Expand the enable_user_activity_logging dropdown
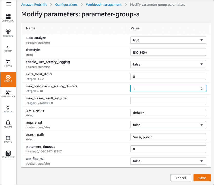 [168, 64]
